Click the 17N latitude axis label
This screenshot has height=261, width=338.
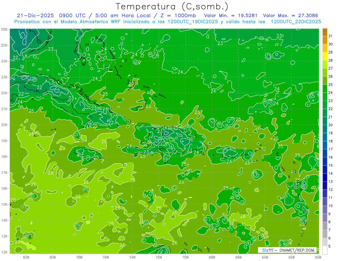point(4,172)
